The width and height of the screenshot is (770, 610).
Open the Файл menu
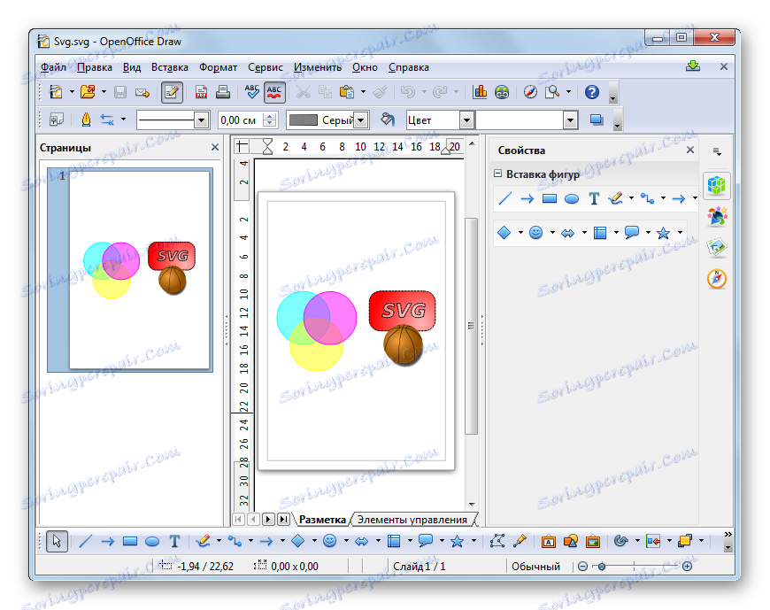53,67
